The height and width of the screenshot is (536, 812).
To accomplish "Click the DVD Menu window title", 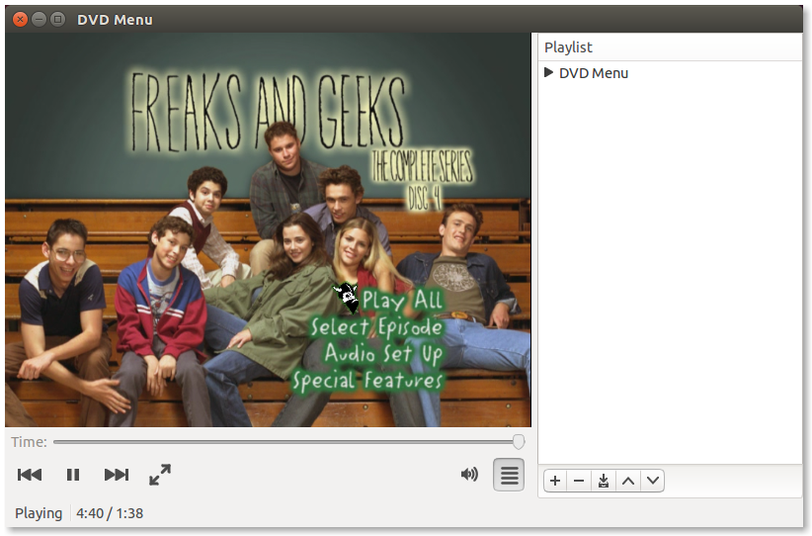I will [115, 20].
